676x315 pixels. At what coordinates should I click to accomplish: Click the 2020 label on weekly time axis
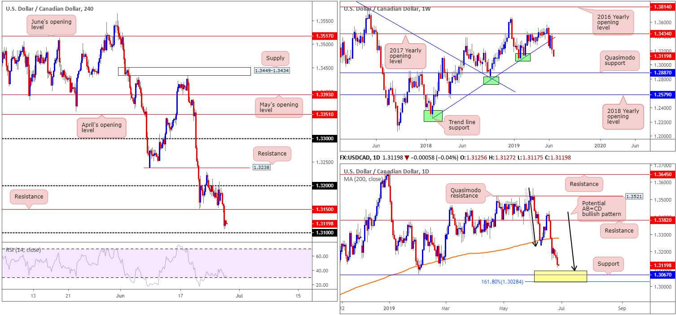(x=601, y=146)
